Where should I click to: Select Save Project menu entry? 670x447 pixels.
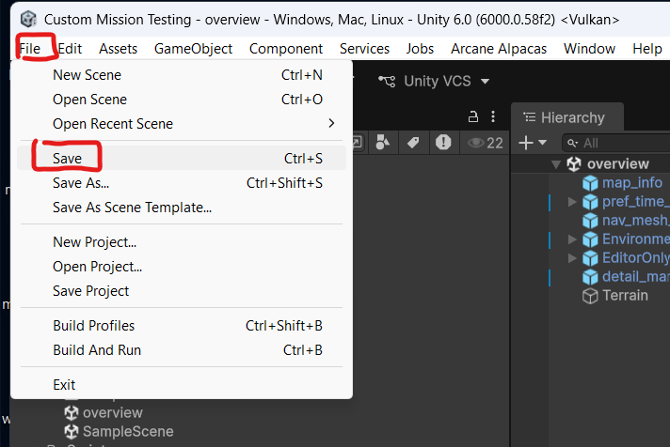[182, 291]
